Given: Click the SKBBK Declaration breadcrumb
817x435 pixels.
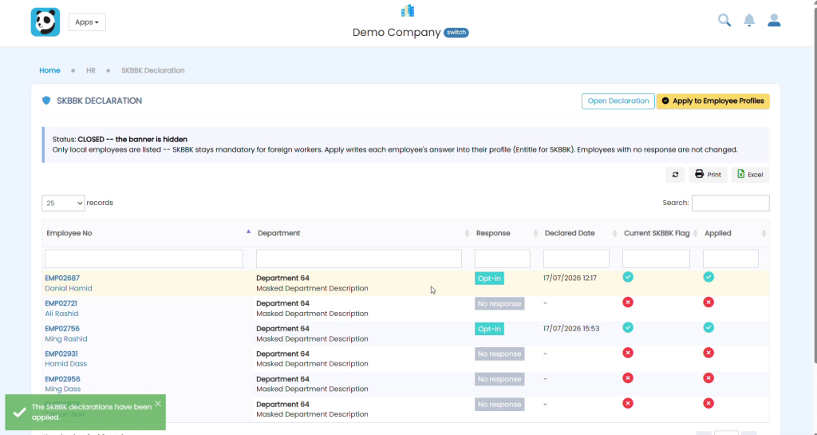Looking at the screenshot, I should click(x=152, y=70).
